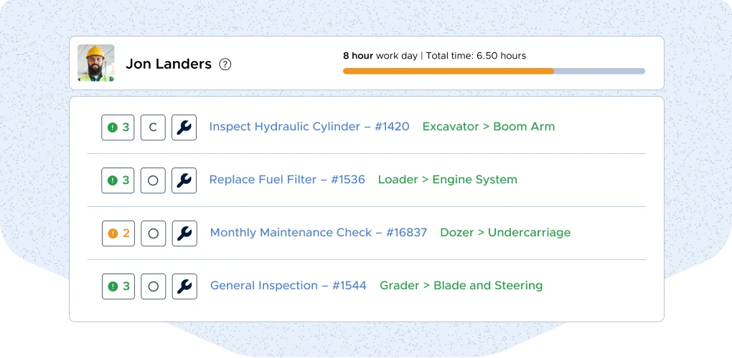732x358 pixels.
Task: Click orange priority 2 badge on Monthly Maintenance
Action: pos(118,233)
